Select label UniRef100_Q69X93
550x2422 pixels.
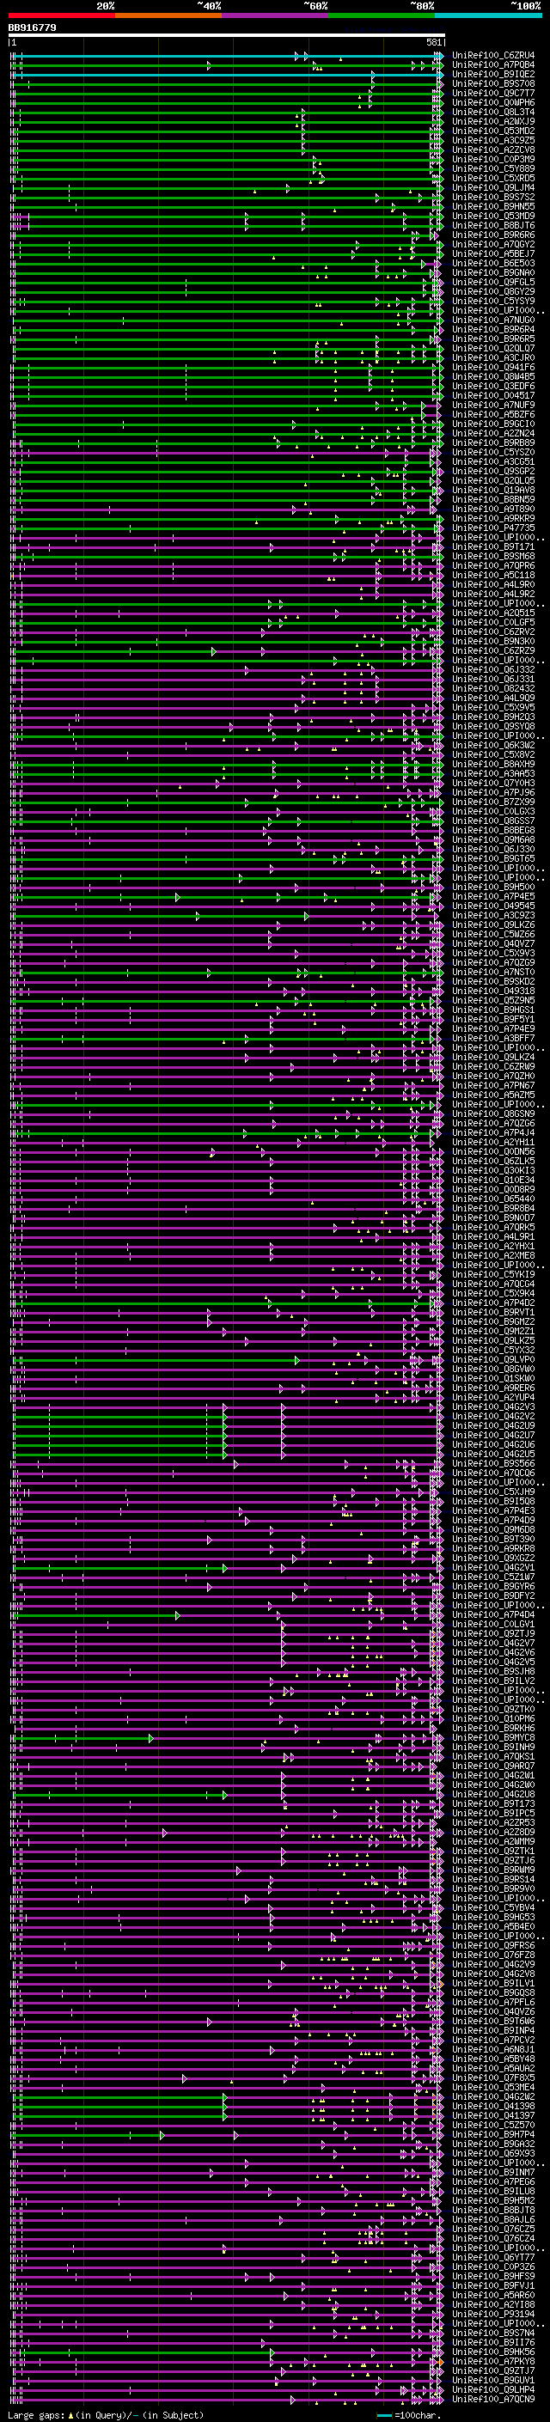493,2153
